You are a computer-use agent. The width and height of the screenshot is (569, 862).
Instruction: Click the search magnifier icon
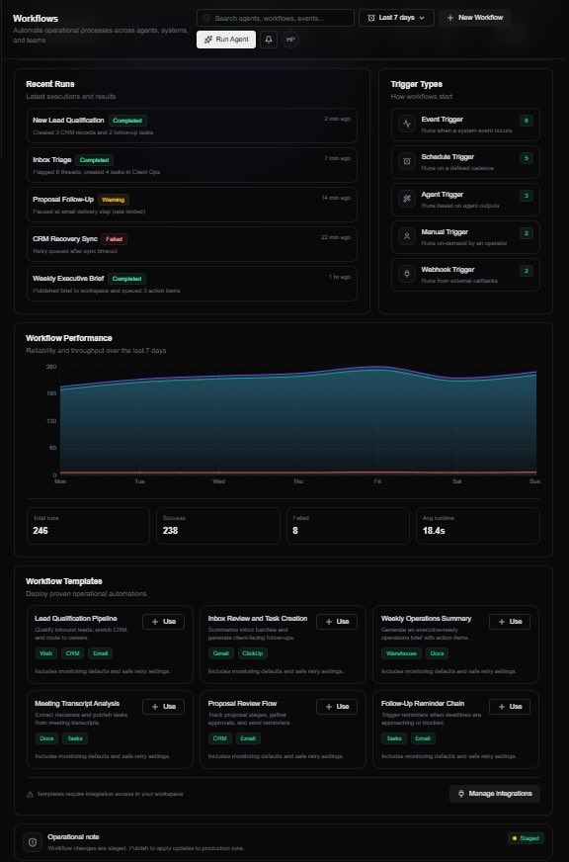[x=206, y=18]
